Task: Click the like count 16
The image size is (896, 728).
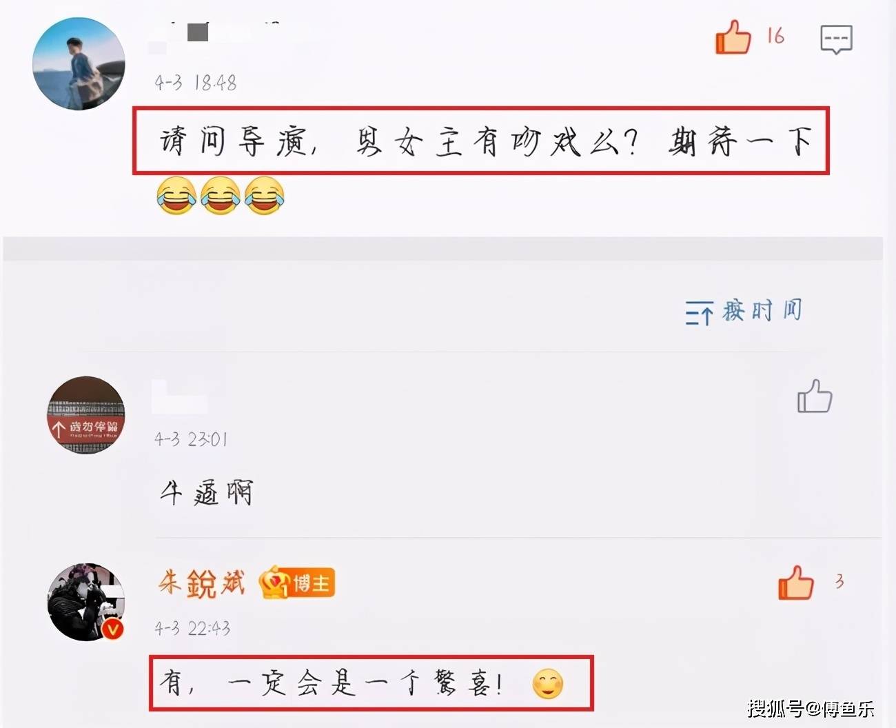Action: 775,36
